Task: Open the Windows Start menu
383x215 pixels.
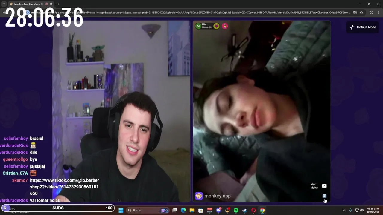Action: (x=121, y=210)
